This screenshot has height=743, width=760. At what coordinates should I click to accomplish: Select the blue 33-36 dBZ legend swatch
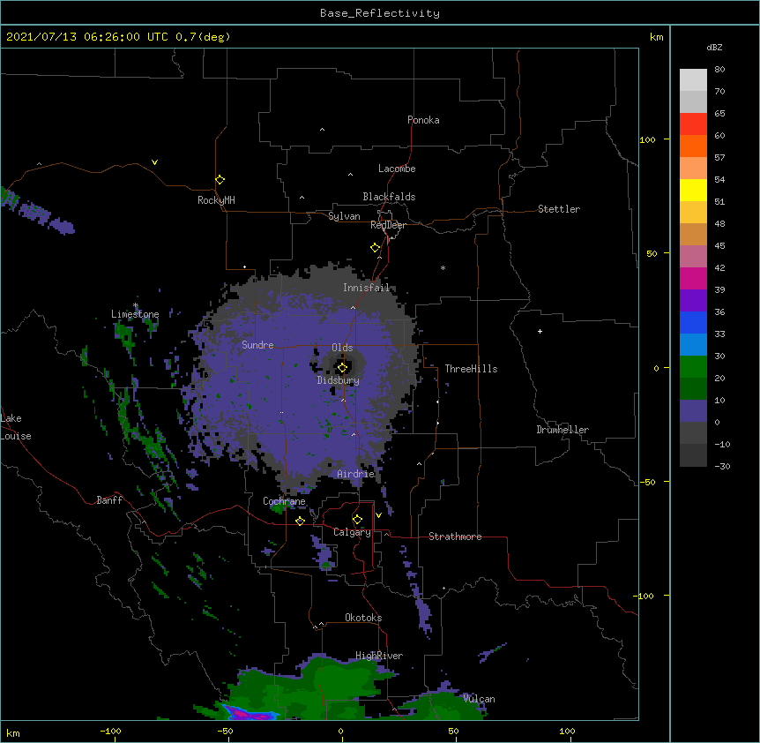click(693, 322)
